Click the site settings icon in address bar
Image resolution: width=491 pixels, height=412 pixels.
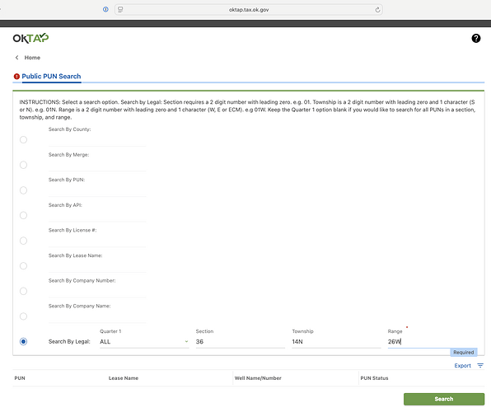(120, 10)
